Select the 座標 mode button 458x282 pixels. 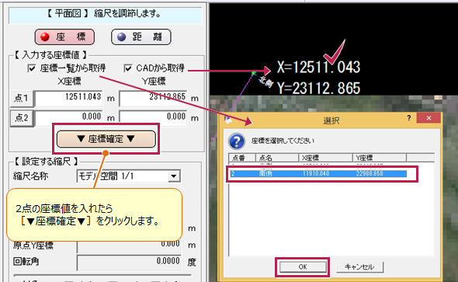(x=64, y=37)
